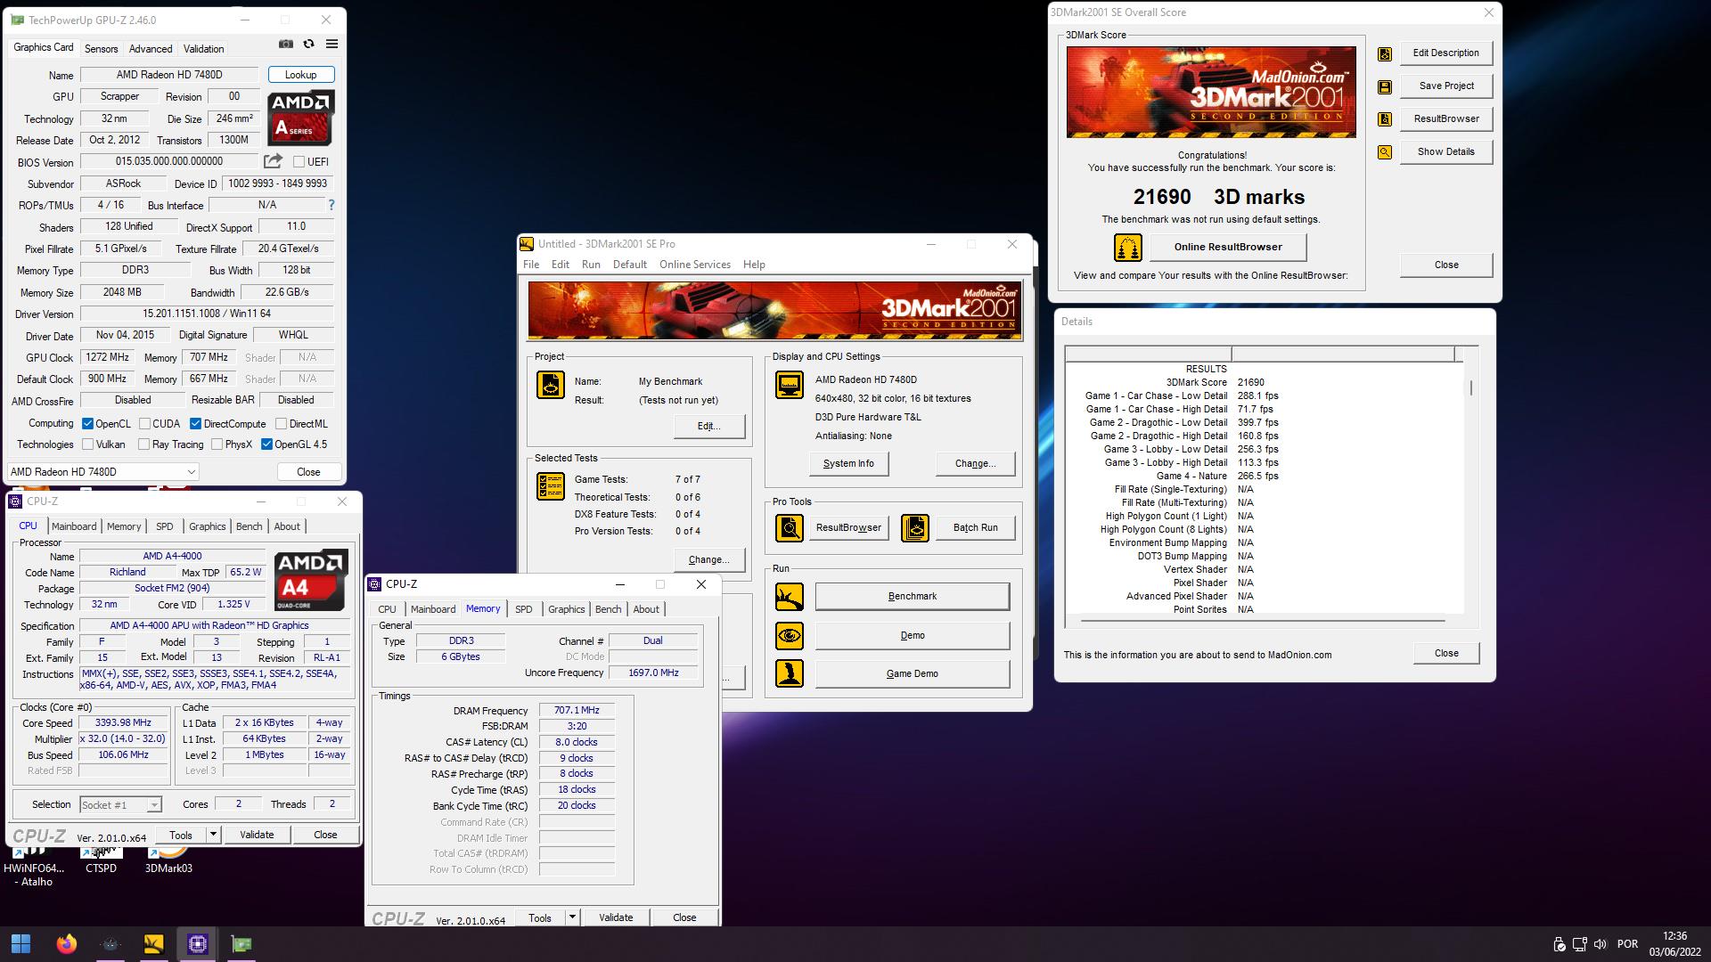Open the File menu in 3DMark2001
The height and width of the screenshot is (962, 1711).
530,265
